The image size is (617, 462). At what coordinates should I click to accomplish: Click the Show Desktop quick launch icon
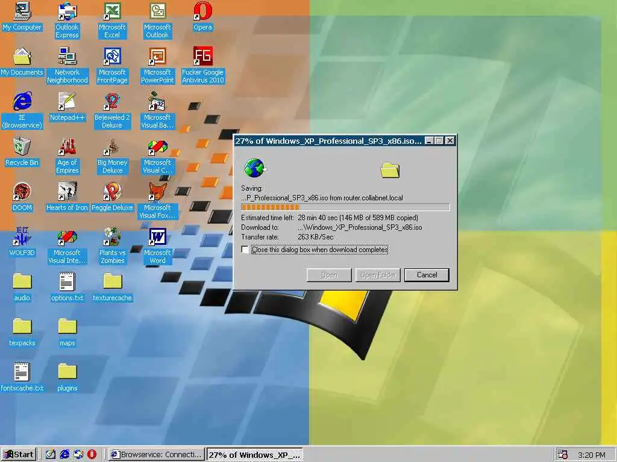[x=51, y=455]
